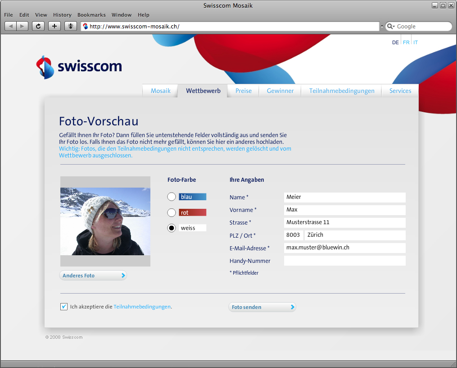Image resolution: width=457 pixels, height=368 pixels.
Task: Click the Anderes Foto button
Action: [x=93, y=276]
